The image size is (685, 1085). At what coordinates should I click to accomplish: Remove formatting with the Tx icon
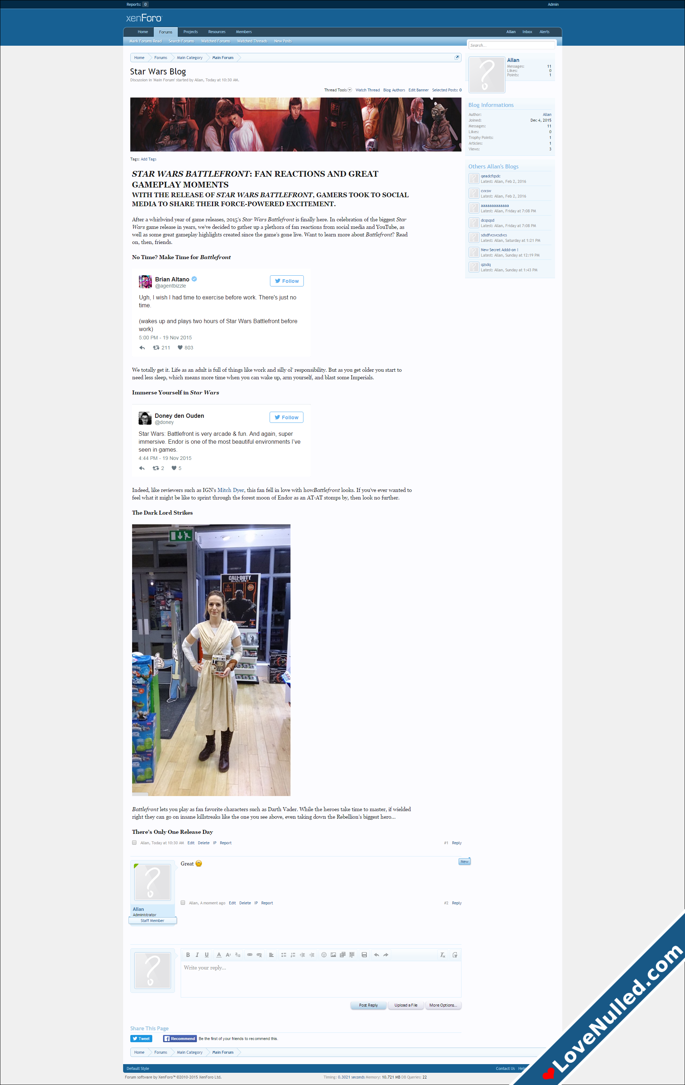tap(442, 955)
